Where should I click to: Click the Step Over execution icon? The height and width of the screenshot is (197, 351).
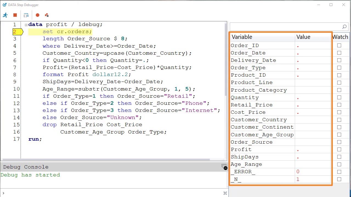[26, 15]
